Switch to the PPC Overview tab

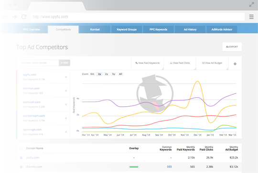[32, 30]
